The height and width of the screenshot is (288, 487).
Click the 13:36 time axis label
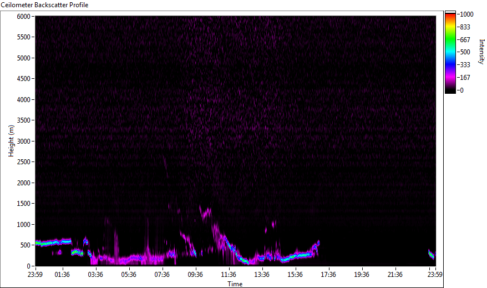(x=262, y=275)
